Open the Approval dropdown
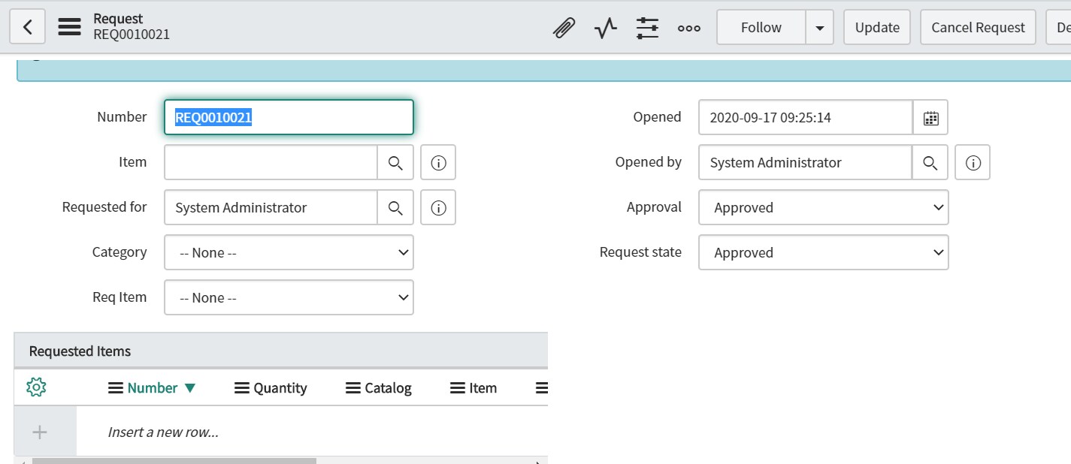This screenshot has height=464, width=1071. coord(823,207)
